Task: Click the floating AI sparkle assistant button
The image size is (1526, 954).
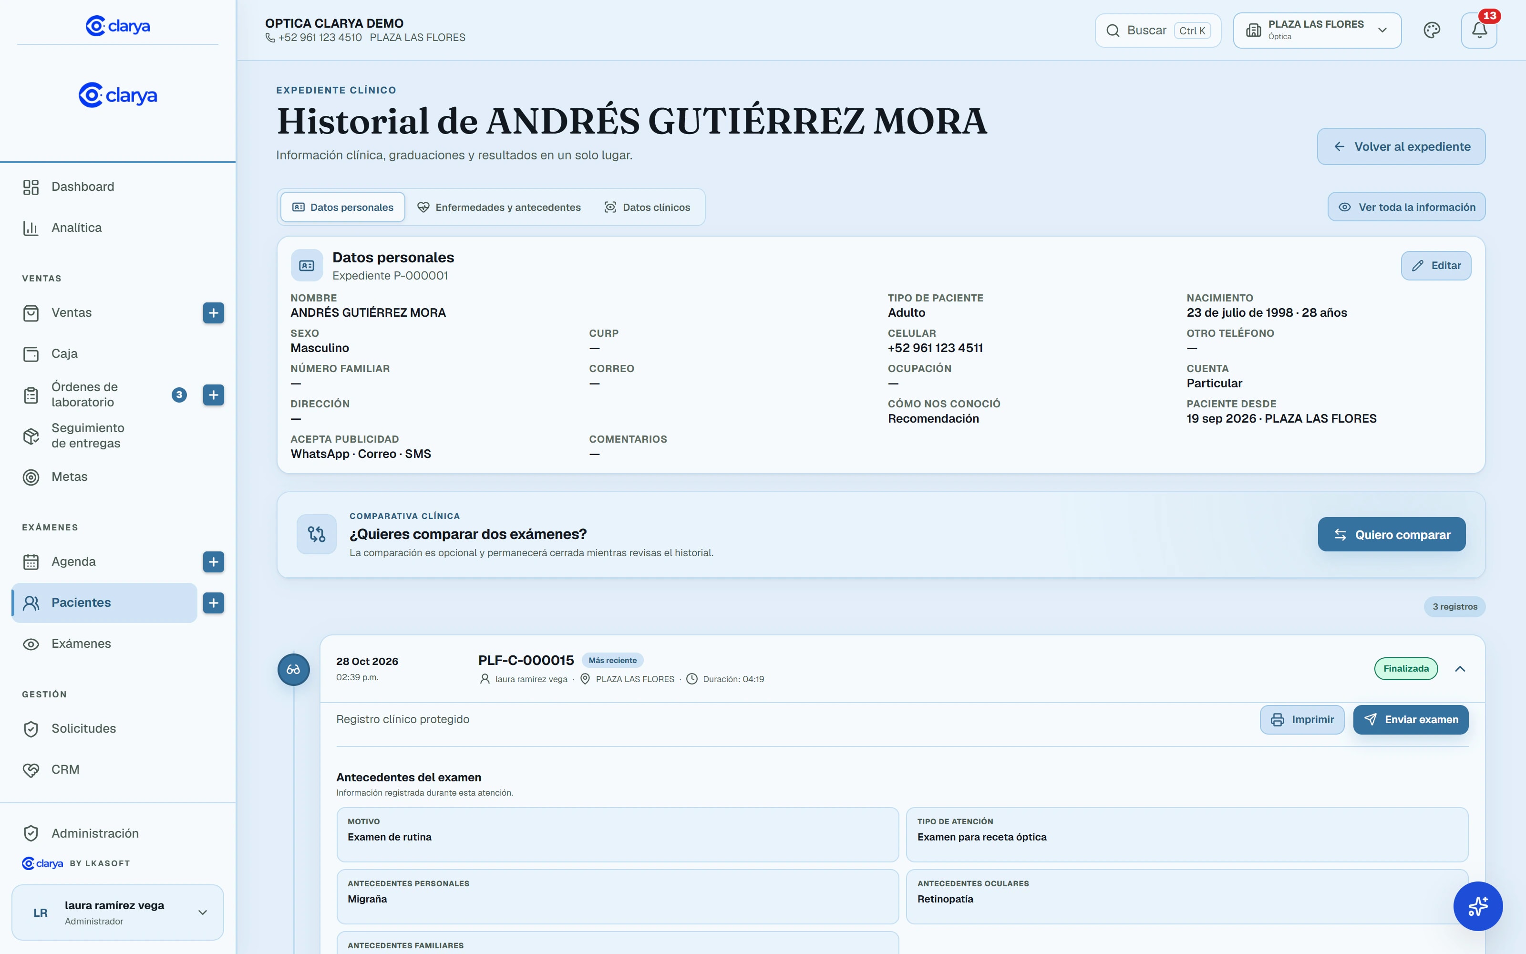Action: tap(1477, 906)
